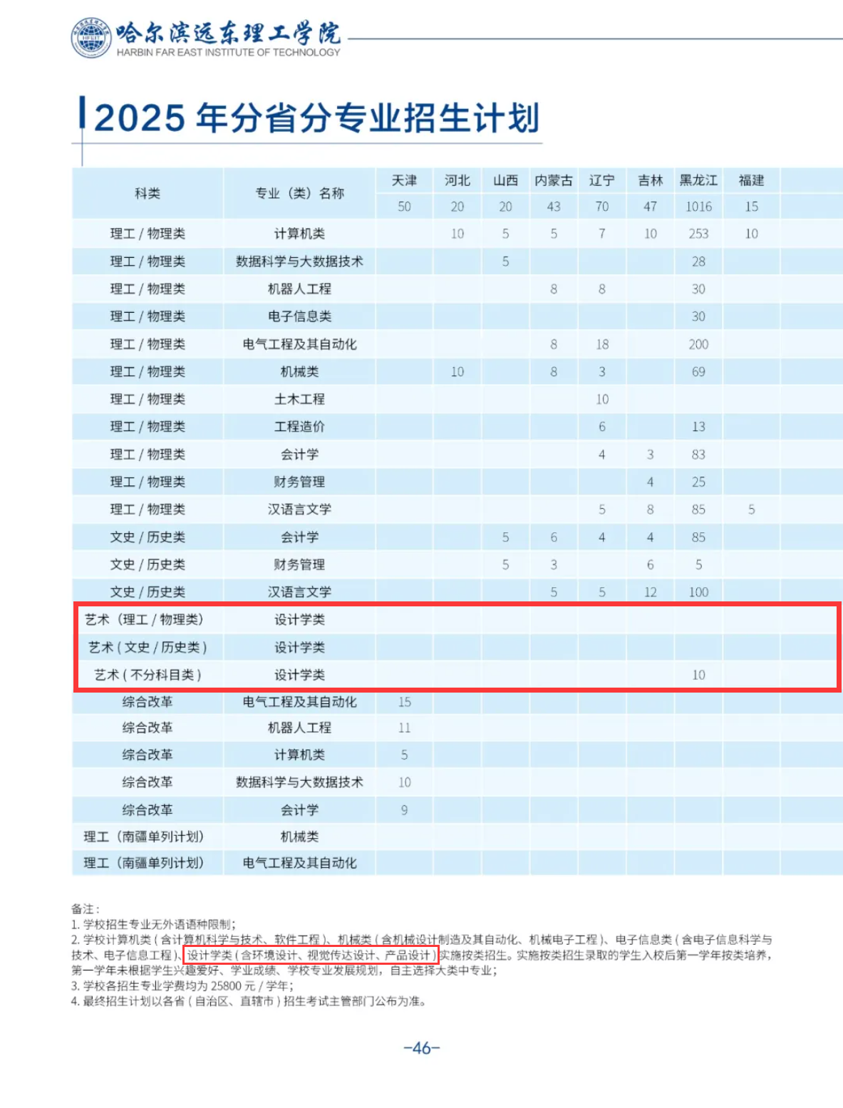Click the 备注： heading
The width and height of the screenshot is (843, 1108).
pyautogui.click(x=86, y=909)
